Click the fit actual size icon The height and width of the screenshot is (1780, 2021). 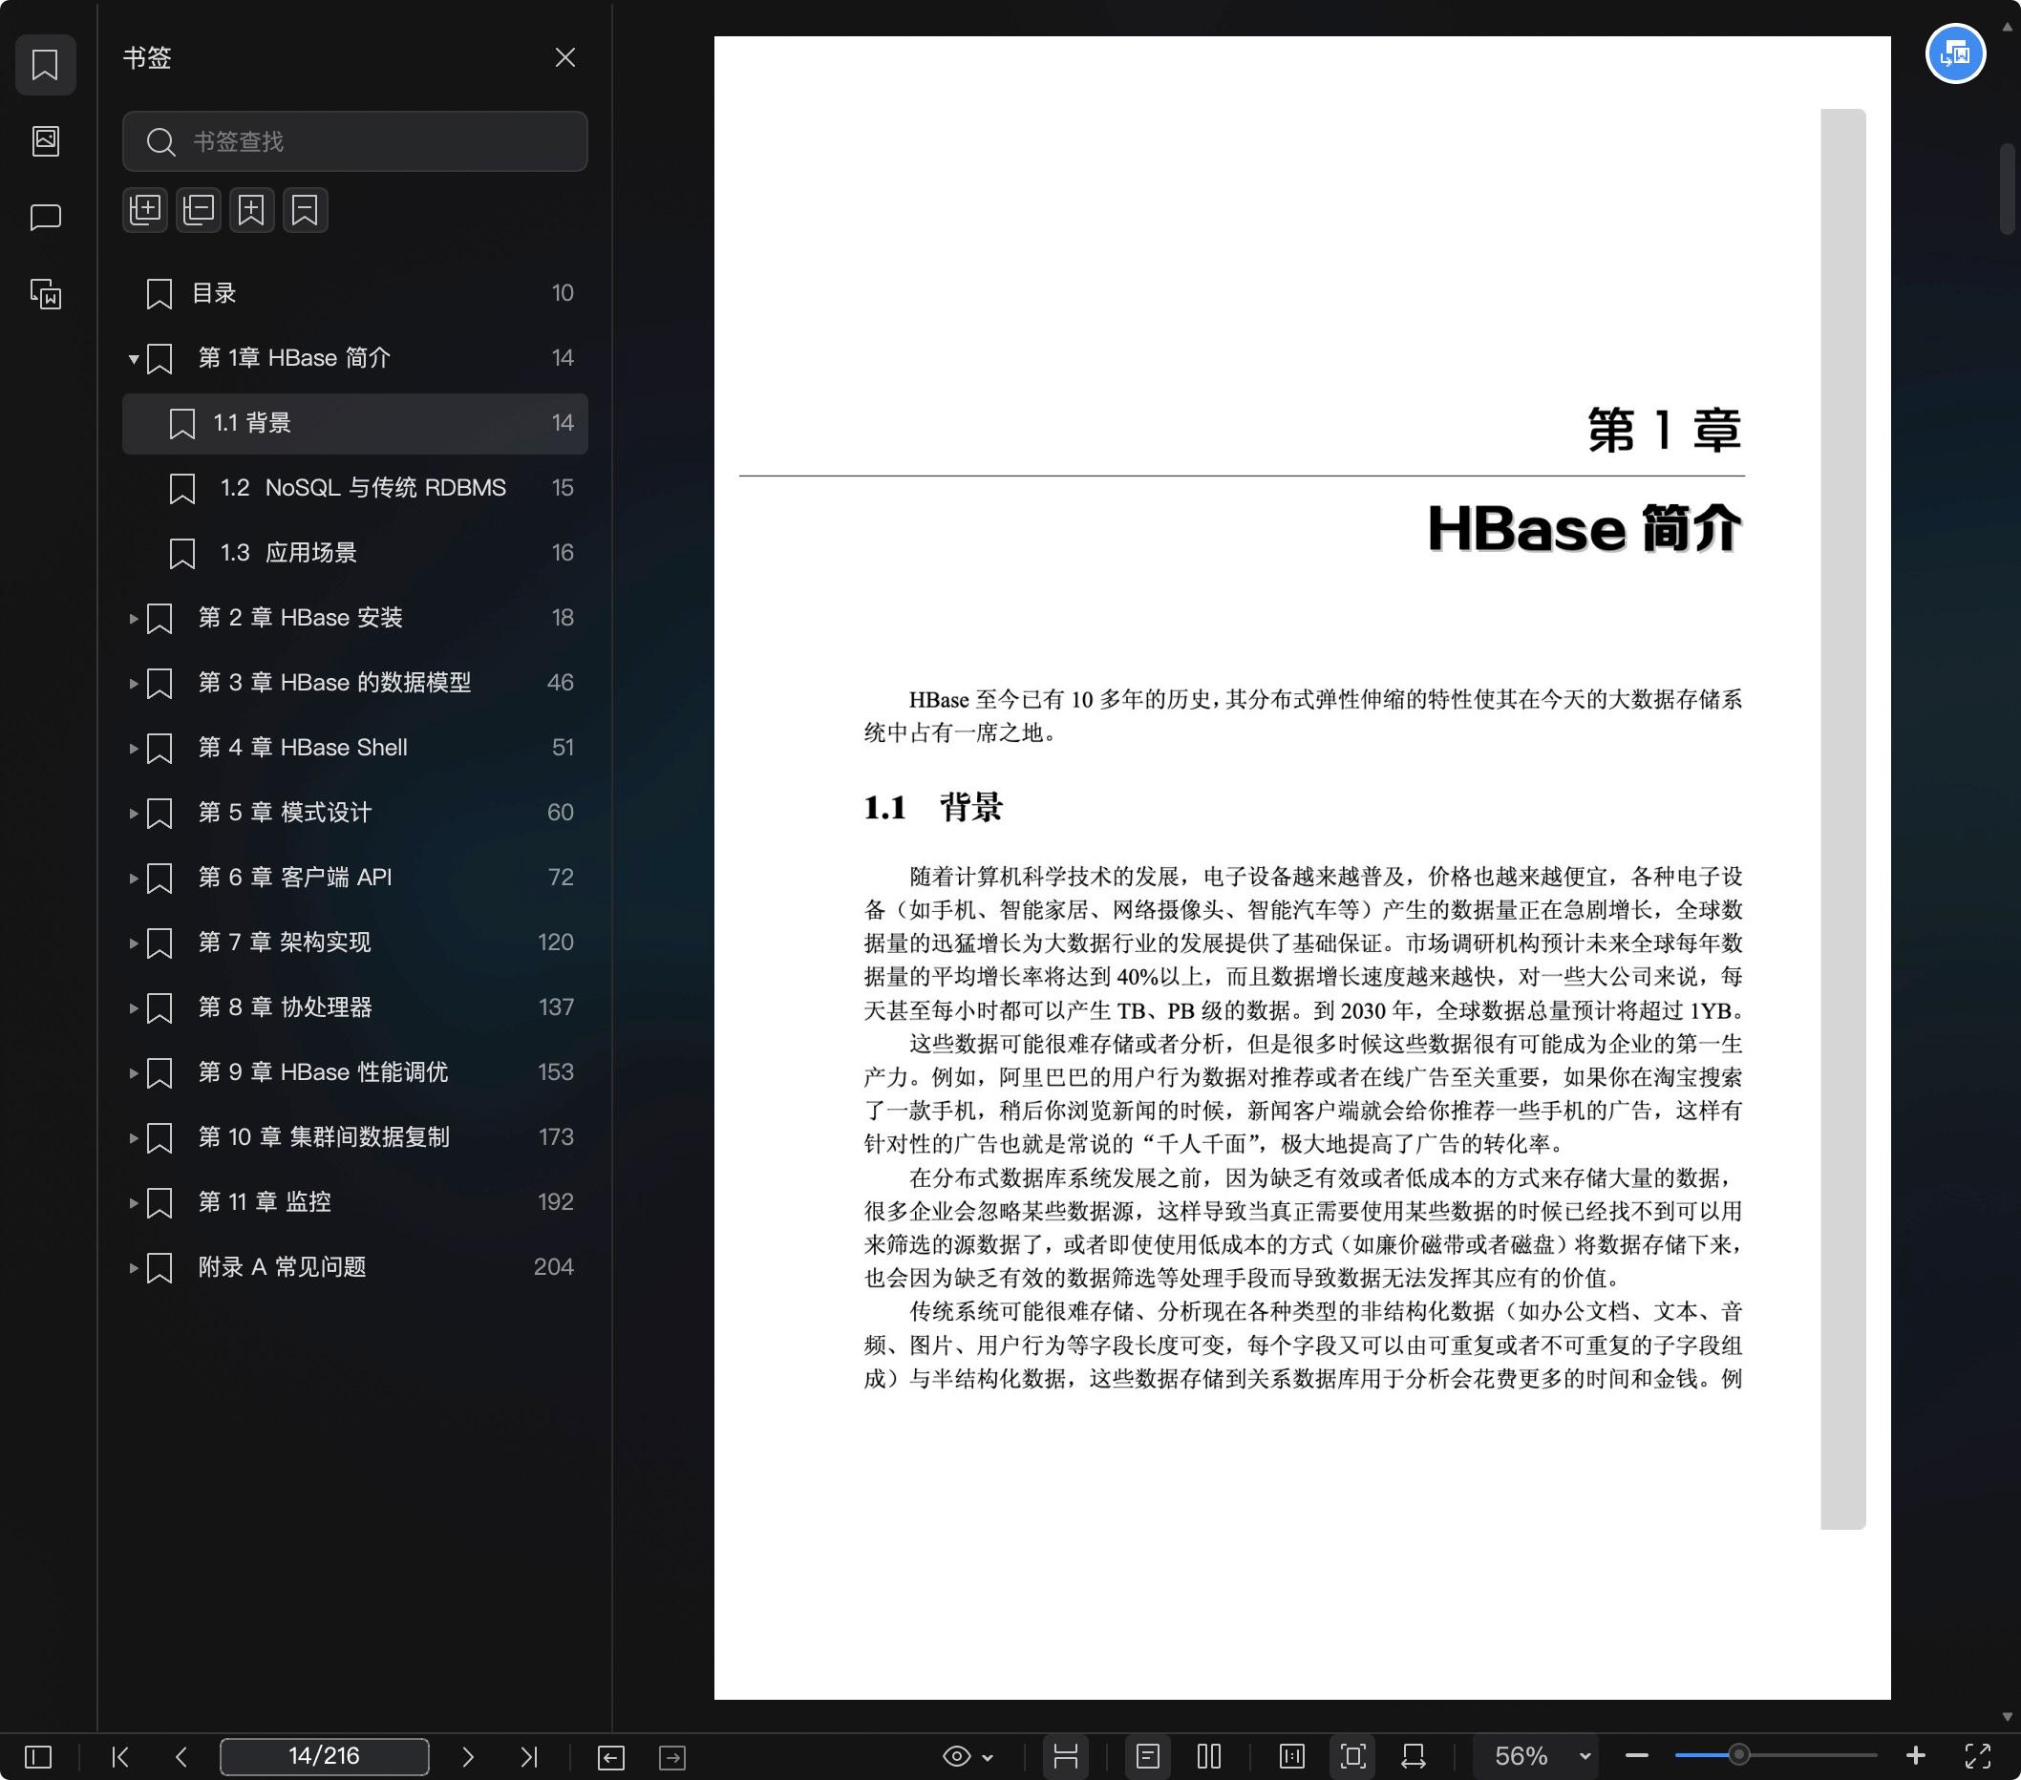point(1291,1756)
